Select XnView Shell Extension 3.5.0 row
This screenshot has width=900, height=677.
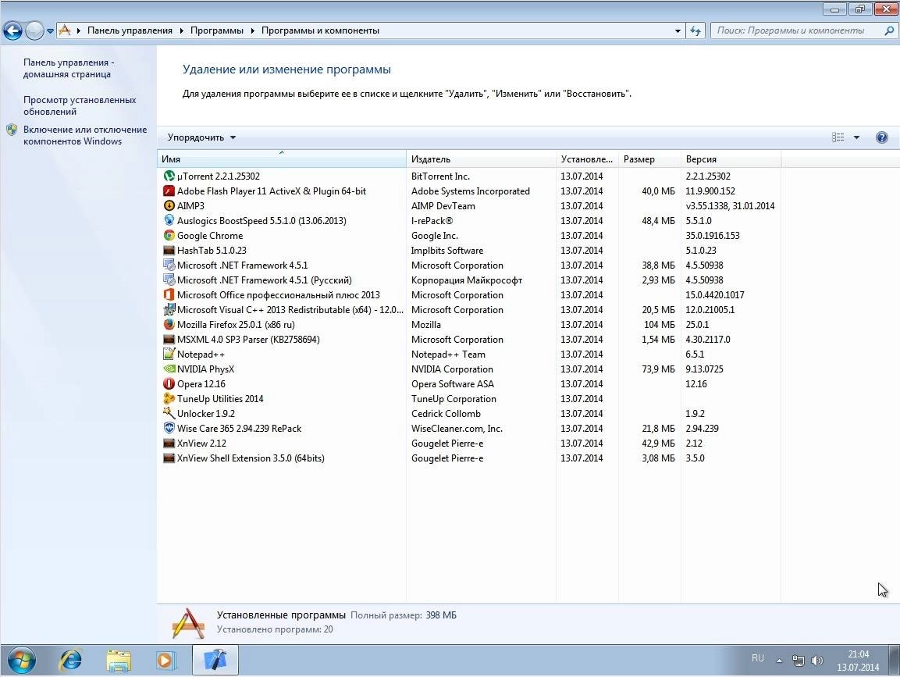(x=469, y=458)
